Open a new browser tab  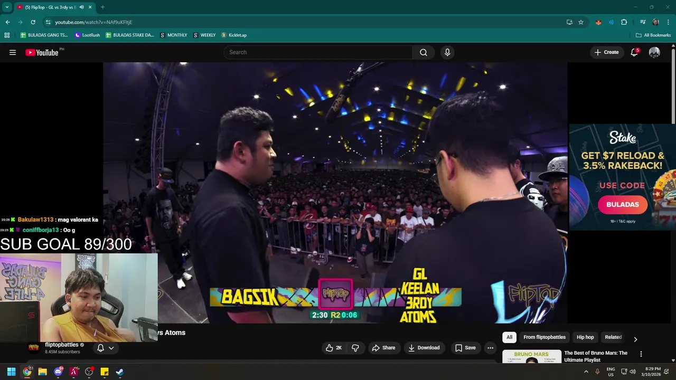click(x=102, y=7)
